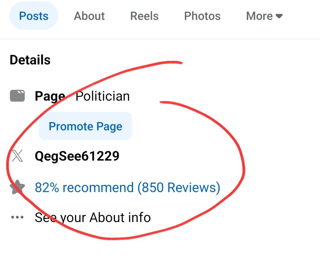Click the (850 Reviews) text

(179, 187)
